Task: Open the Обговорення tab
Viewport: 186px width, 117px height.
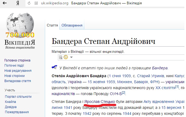Action: [x=72, y=25]
